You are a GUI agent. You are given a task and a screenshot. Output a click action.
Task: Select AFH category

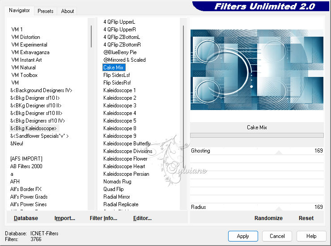[x=15, y=182]
